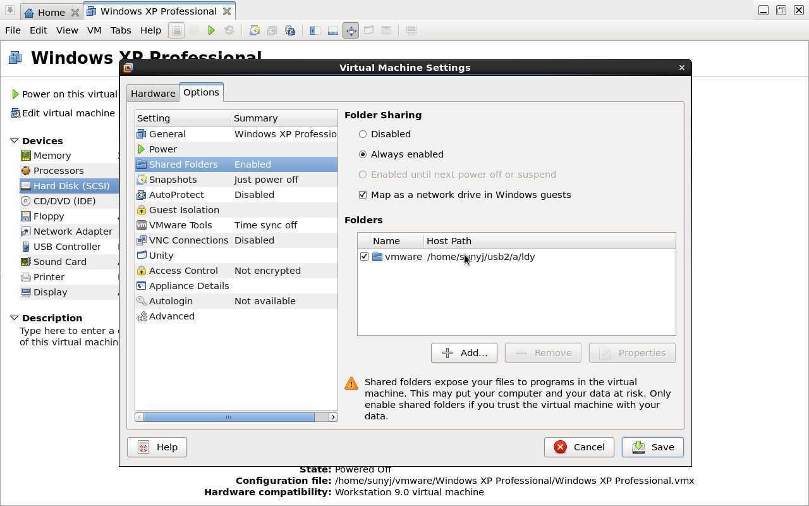Click the settings list scroll right arrow
The image size is (809, 506).
333,417
